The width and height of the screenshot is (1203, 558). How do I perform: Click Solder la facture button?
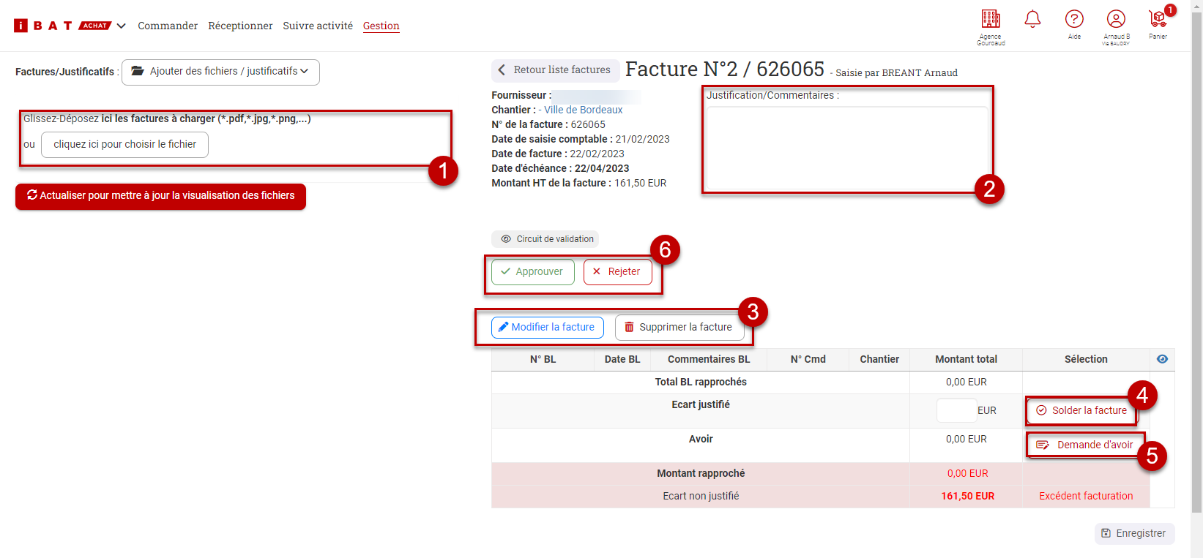pos(1081,410)
